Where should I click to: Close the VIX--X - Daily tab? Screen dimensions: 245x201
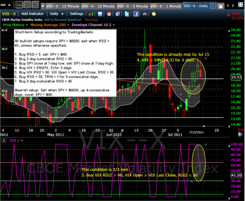click(212, 6)
